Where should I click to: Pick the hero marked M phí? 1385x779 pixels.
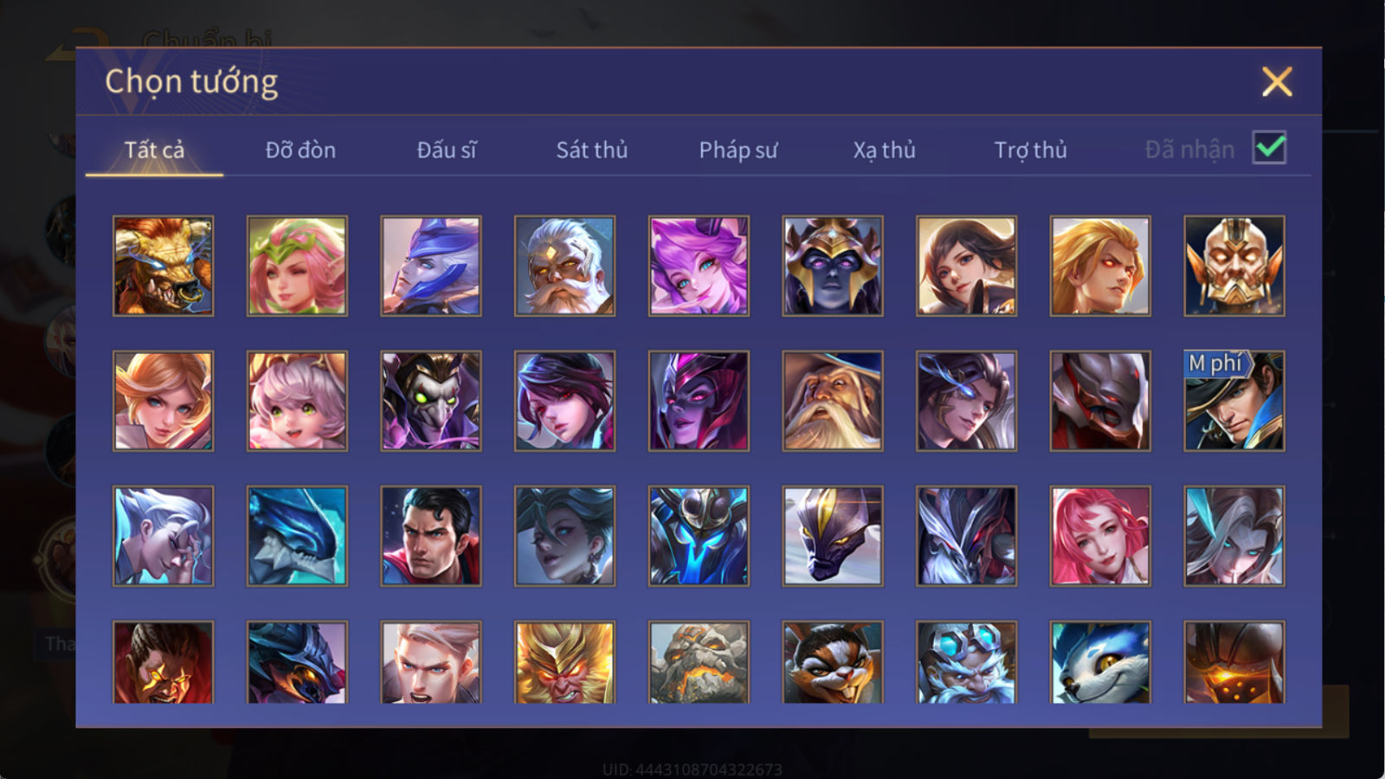(1234, 401)
